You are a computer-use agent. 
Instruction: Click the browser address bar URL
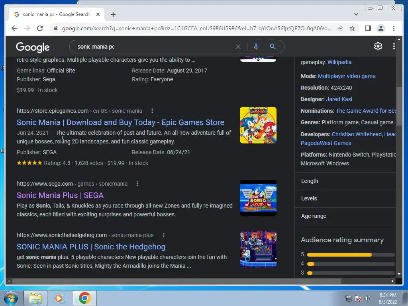coord(197,28)
